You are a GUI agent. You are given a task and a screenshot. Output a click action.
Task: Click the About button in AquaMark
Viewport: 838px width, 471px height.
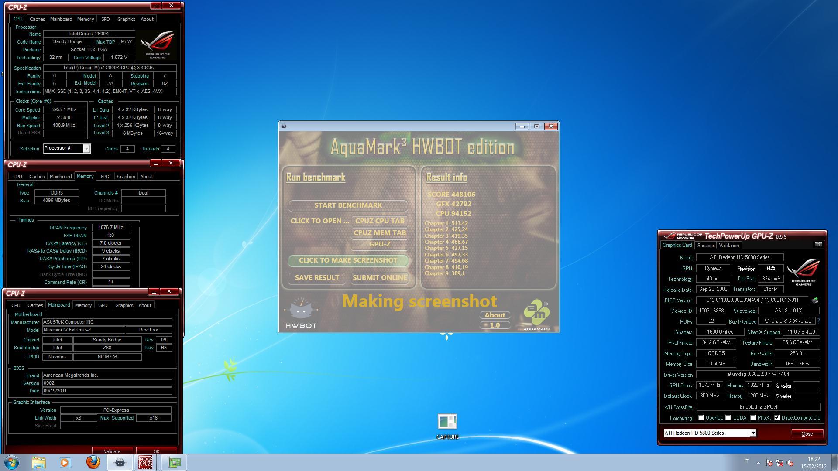click(495, 315)
